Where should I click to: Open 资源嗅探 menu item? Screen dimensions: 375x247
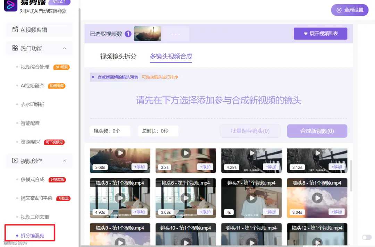30,142
